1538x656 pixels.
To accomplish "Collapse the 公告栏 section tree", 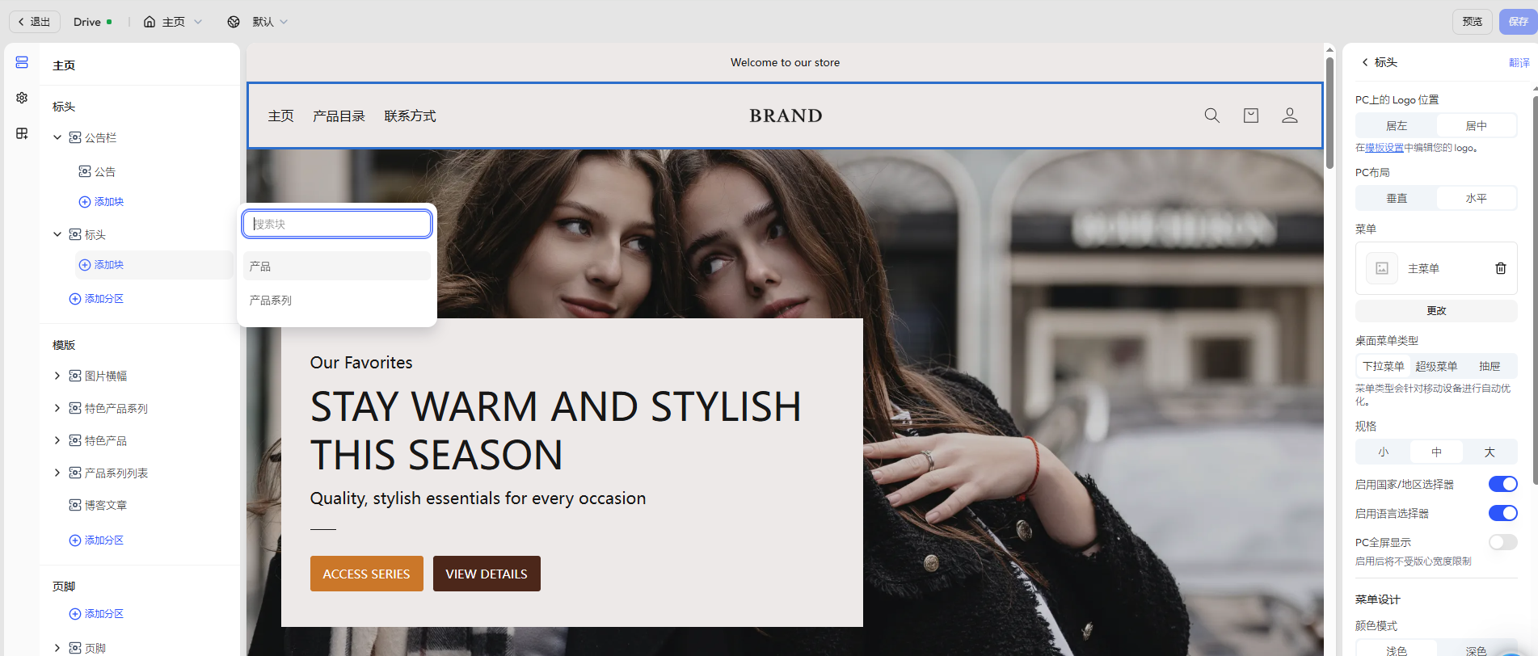I will [57, 137].
